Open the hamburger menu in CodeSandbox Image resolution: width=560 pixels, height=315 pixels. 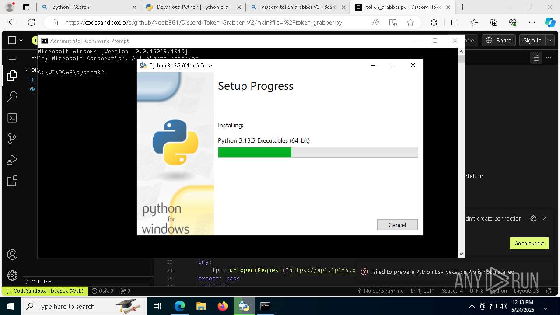coord(12,58)
